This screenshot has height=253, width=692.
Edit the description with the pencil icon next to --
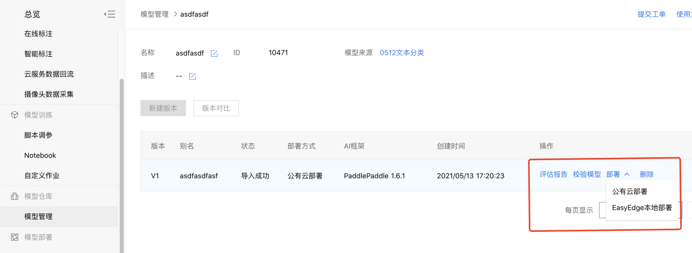tap(192, 76)
